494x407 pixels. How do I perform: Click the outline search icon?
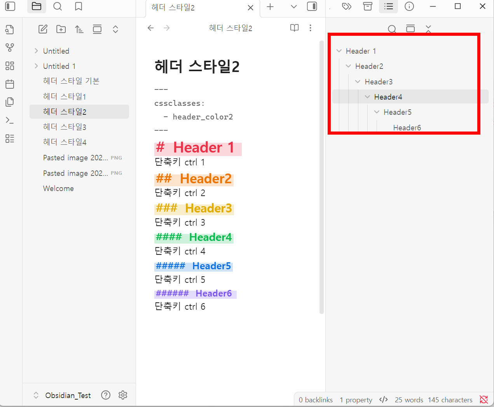[x=392, y=29]
